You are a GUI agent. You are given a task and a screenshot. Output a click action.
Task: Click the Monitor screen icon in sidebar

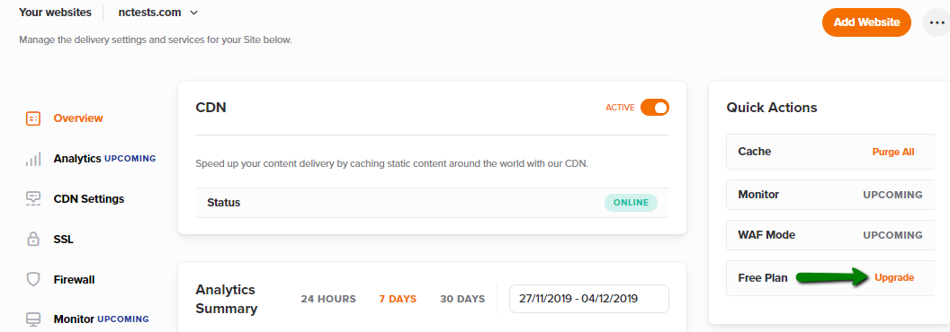[x=33, y=319]
